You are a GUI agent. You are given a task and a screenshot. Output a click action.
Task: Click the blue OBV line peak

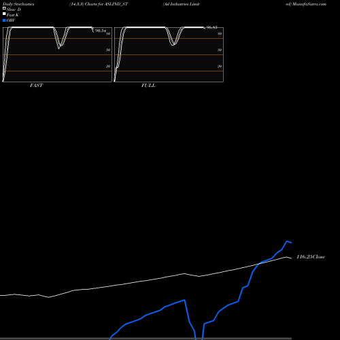pos(287,241)
